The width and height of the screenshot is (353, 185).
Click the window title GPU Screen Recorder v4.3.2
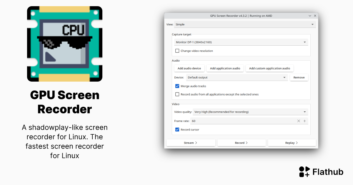pos(241,16)
